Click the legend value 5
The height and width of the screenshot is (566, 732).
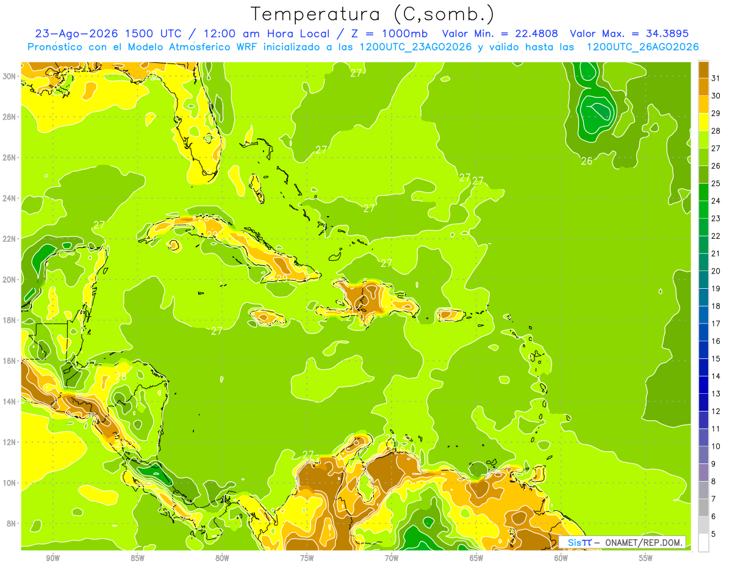click(714, 534)
